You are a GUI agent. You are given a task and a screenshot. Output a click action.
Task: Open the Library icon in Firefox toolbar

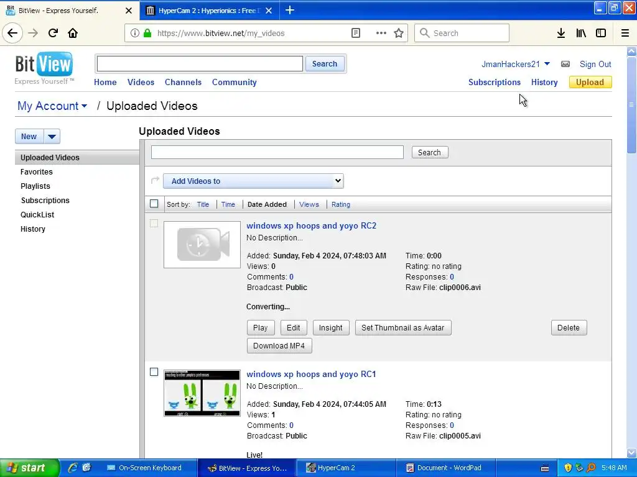coord(581,34)
